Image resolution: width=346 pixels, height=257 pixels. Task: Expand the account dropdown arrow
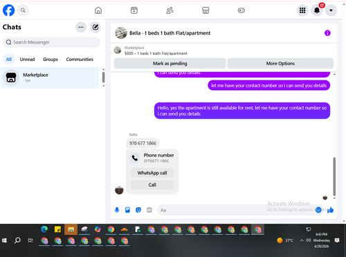331,10
